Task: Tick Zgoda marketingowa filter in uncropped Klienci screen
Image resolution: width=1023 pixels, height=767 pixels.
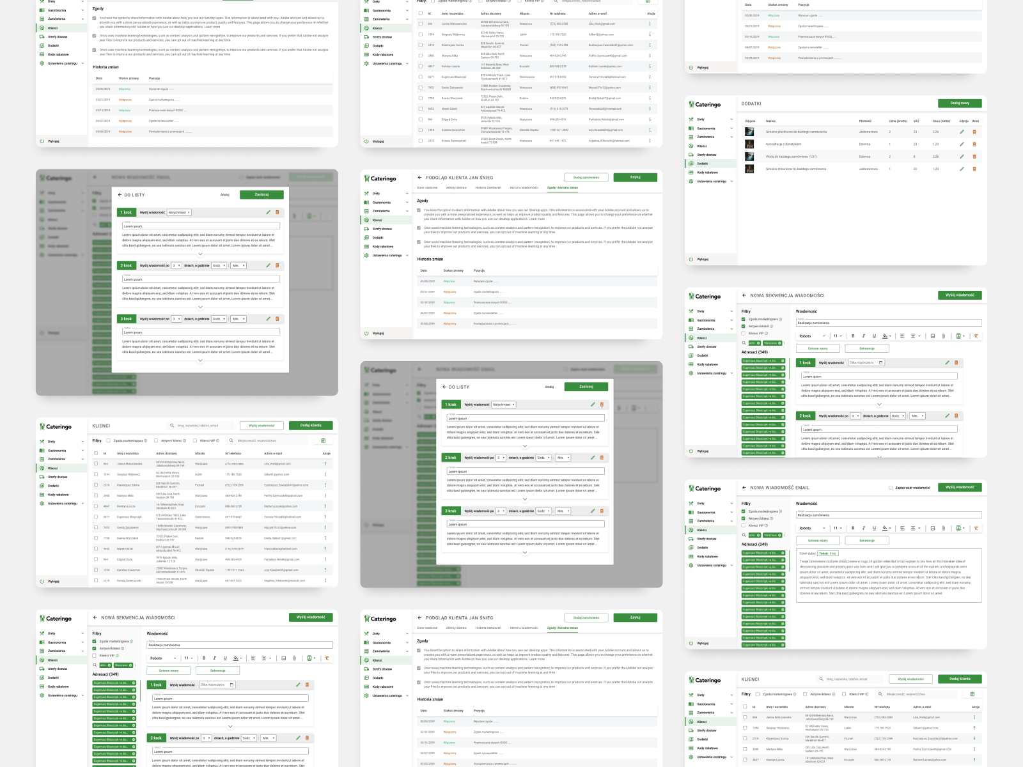Action: coord(109,440)
